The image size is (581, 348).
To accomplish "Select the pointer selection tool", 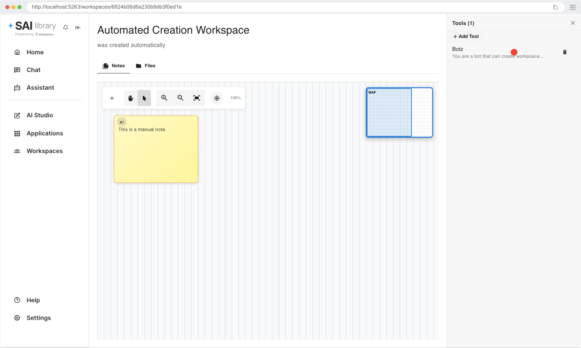I will point(144,98).
